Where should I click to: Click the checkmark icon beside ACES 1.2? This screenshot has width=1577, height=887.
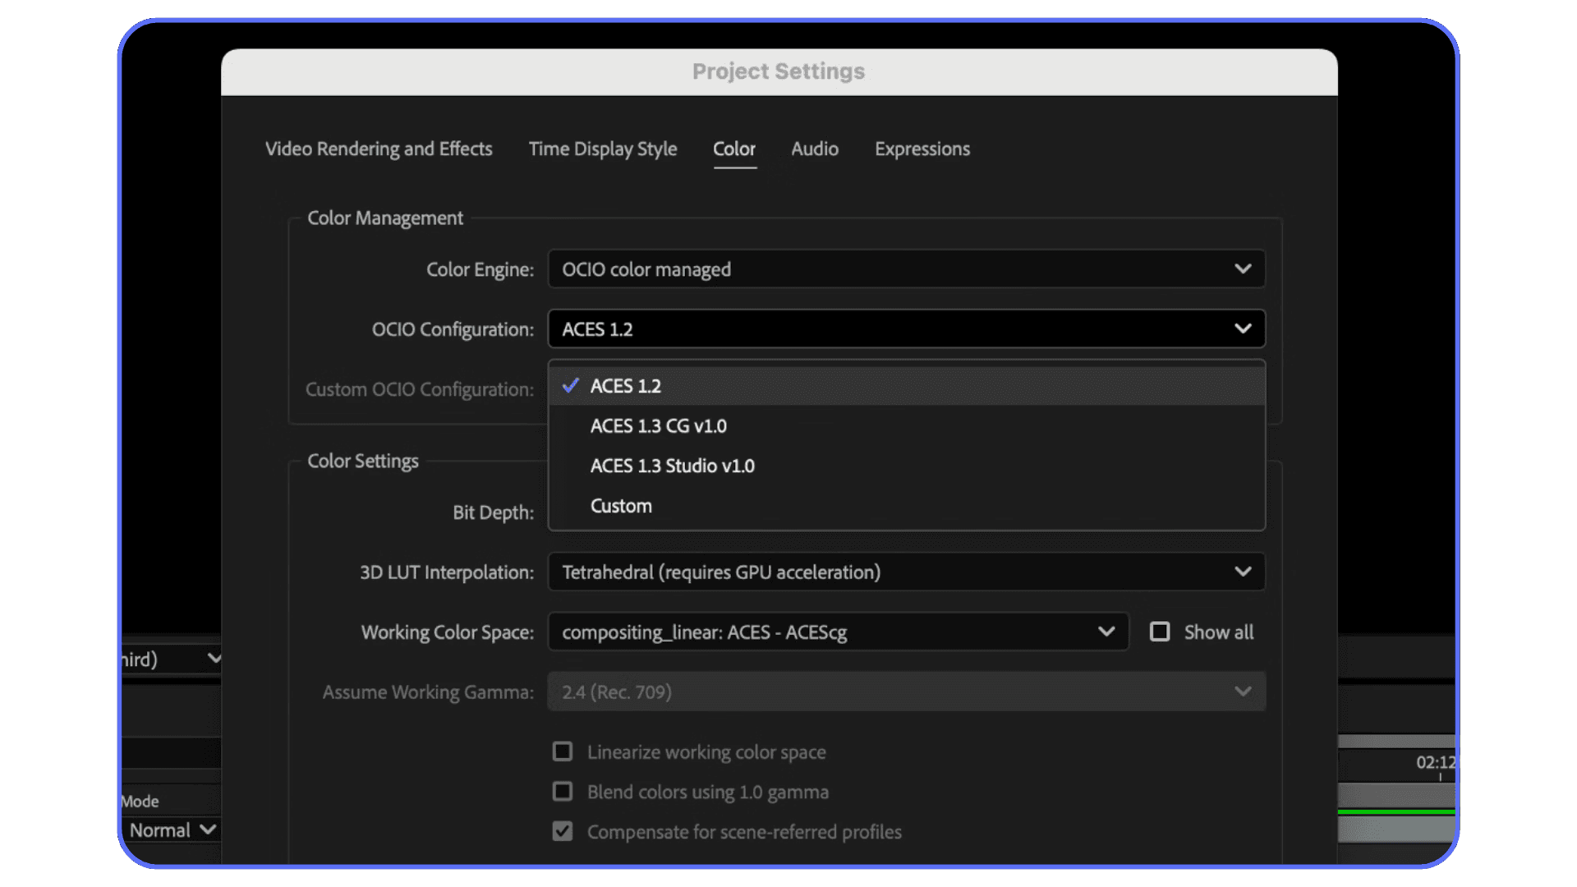point(570,385)
